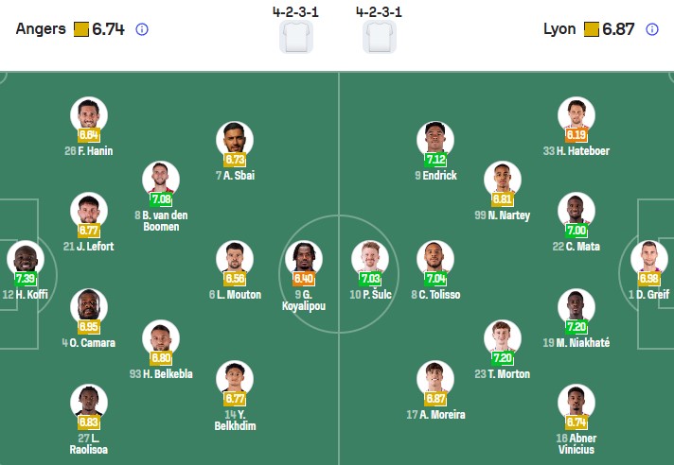Click M. Niakhaté's 7.20 rating badge

click(576, 326)
